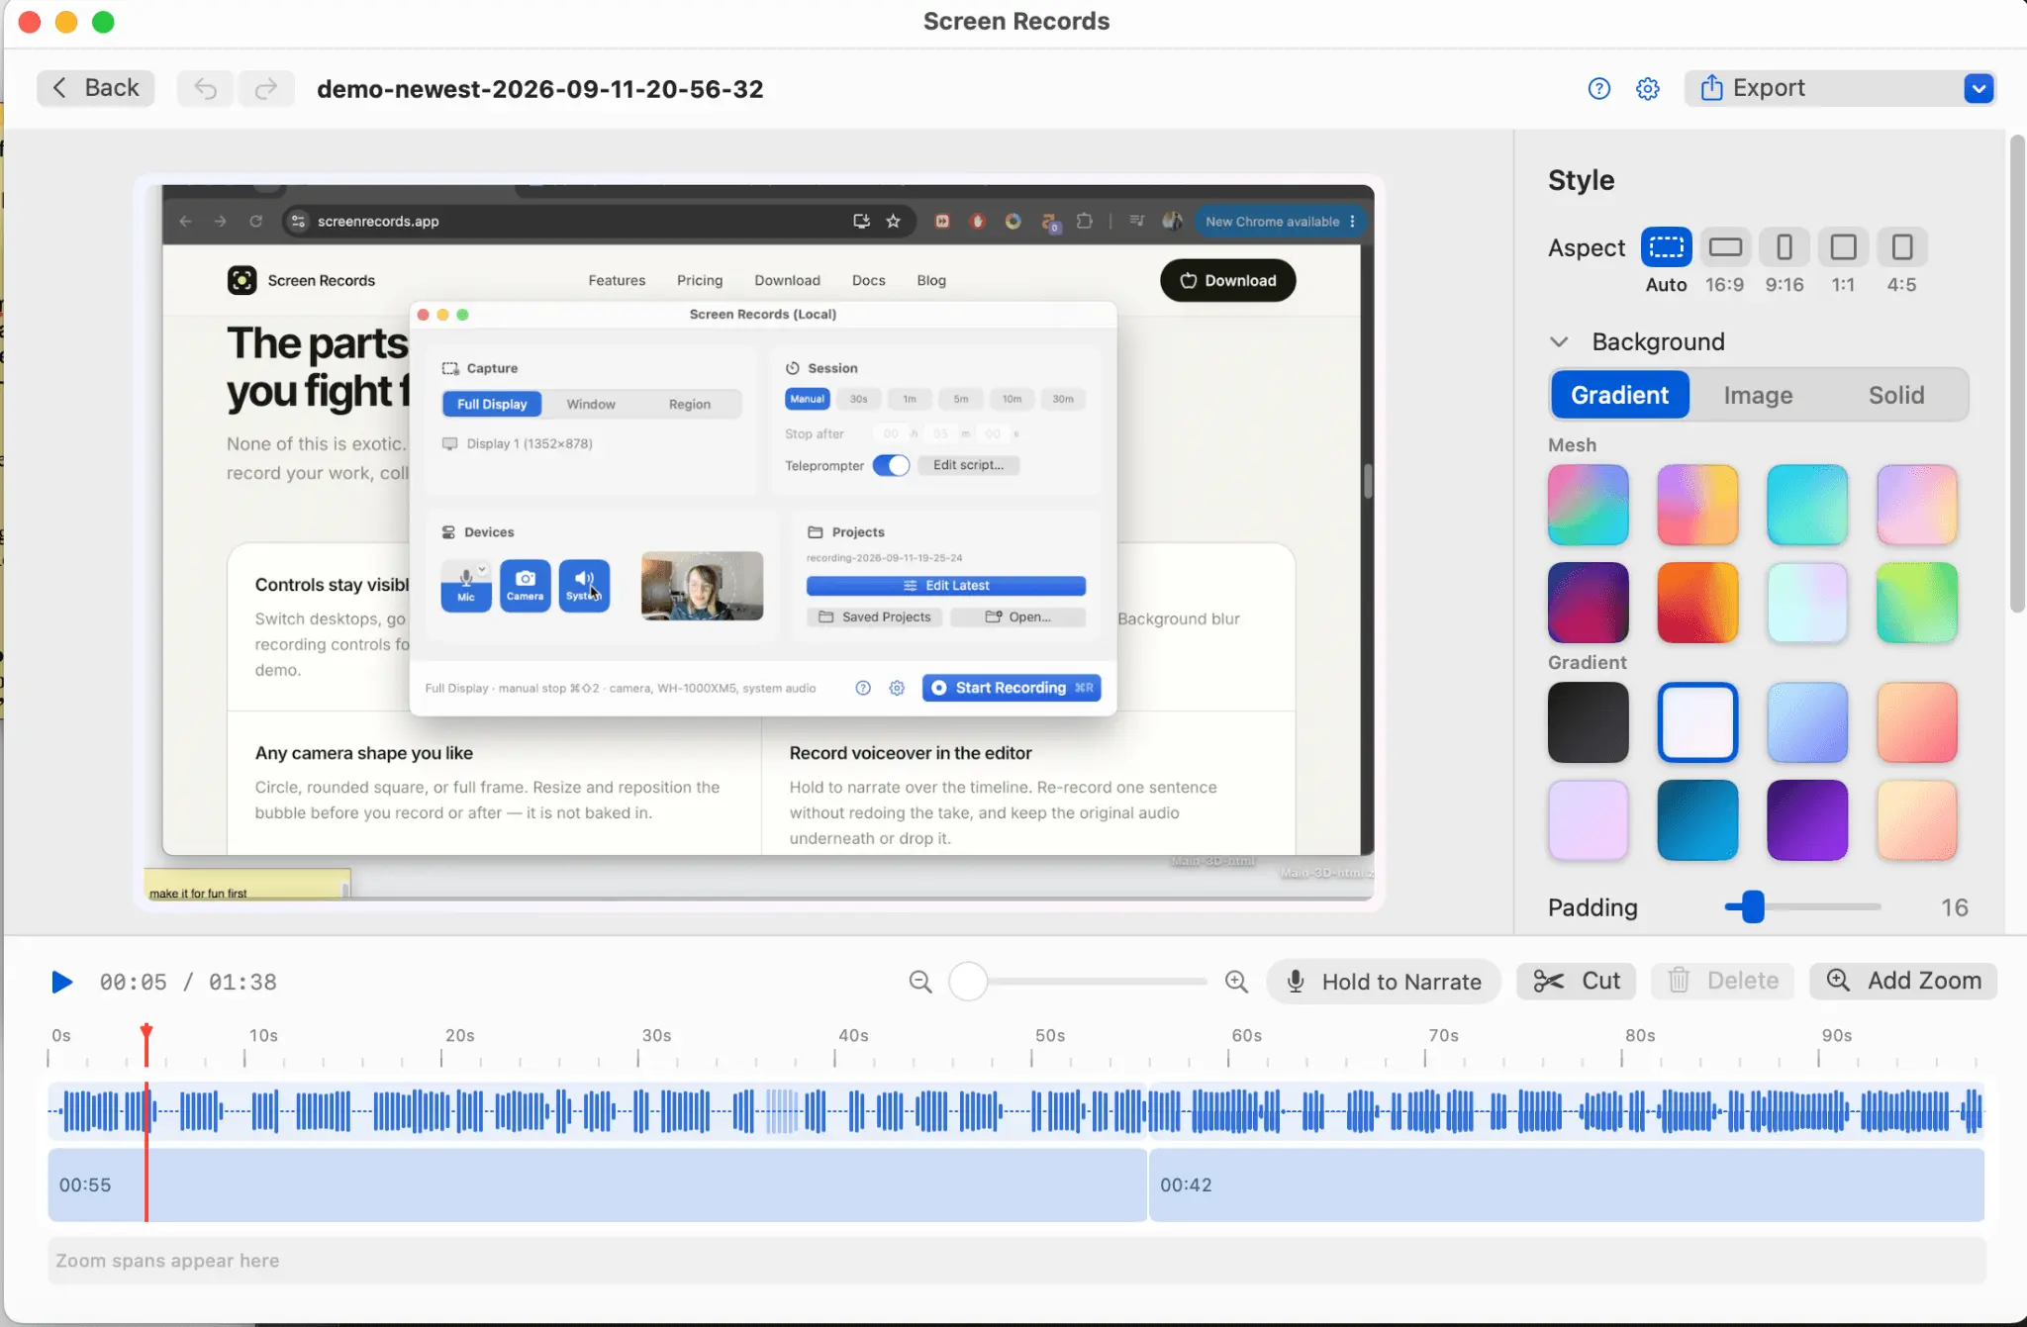
Task: Click the timeline zoom slider knob
Action: (x=968, y=982)
